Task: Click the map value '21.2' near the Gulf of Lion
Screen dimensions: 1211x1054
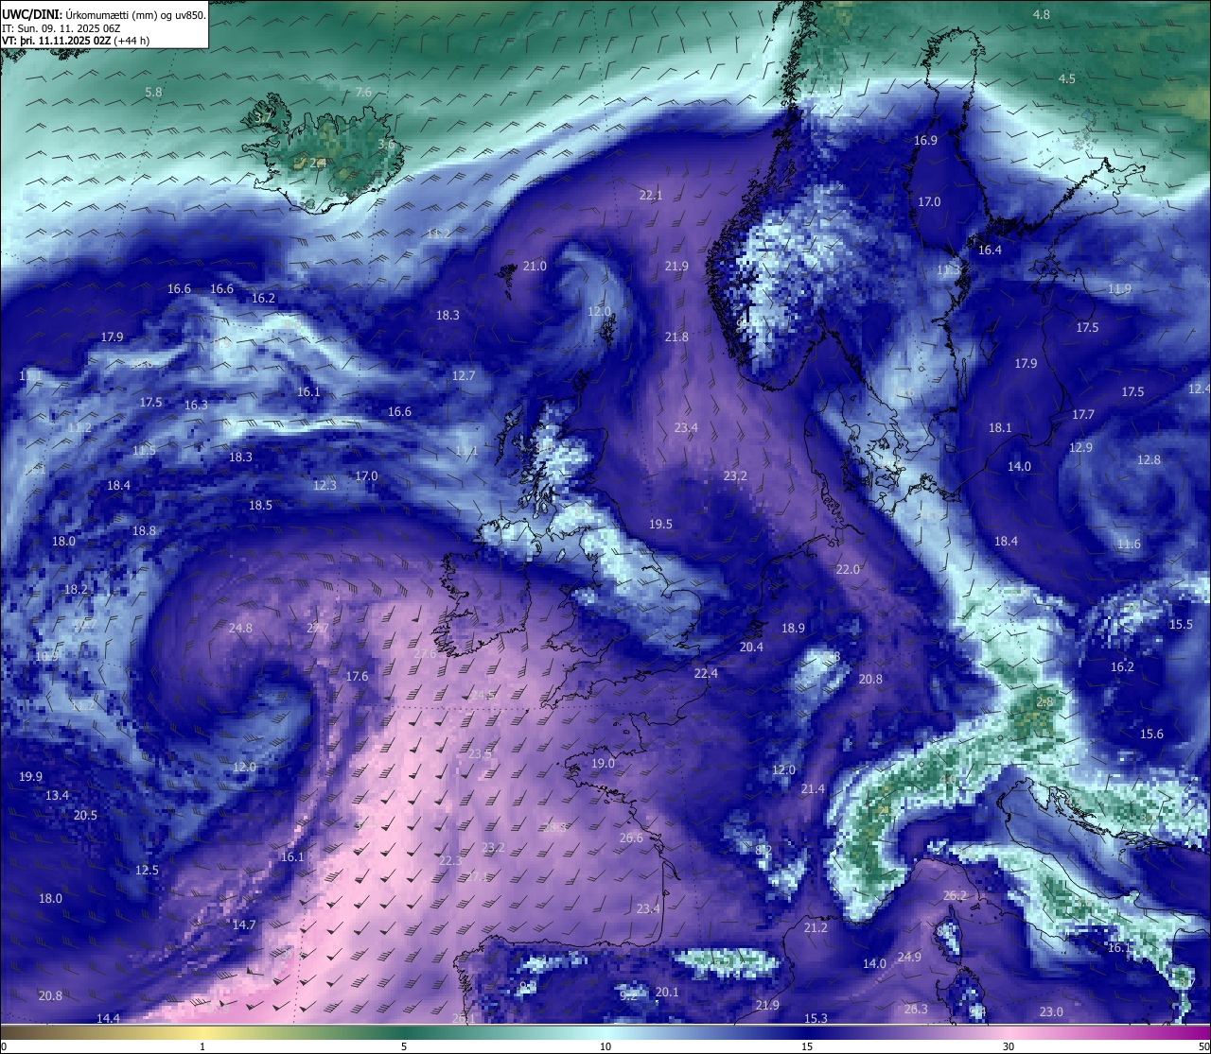Action: coord(816,928)
